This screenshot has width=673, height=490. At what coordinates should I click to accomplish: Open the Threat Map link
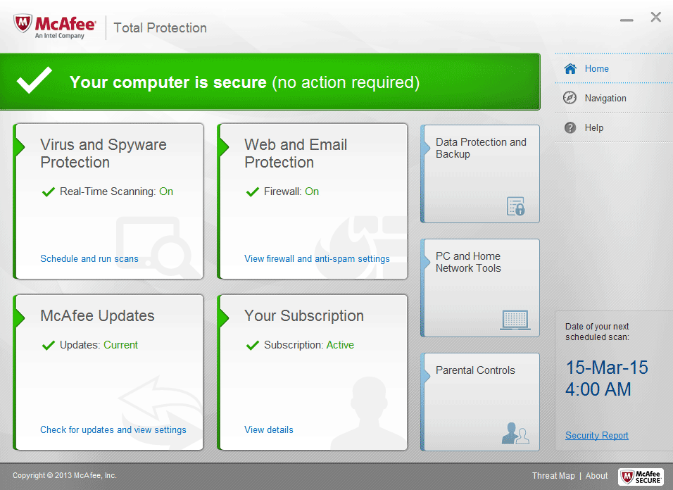tap(553, 476)
